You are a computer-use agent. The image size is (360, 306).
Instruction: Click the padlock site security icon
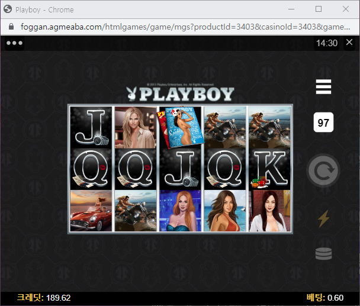[x=11, y=27]
